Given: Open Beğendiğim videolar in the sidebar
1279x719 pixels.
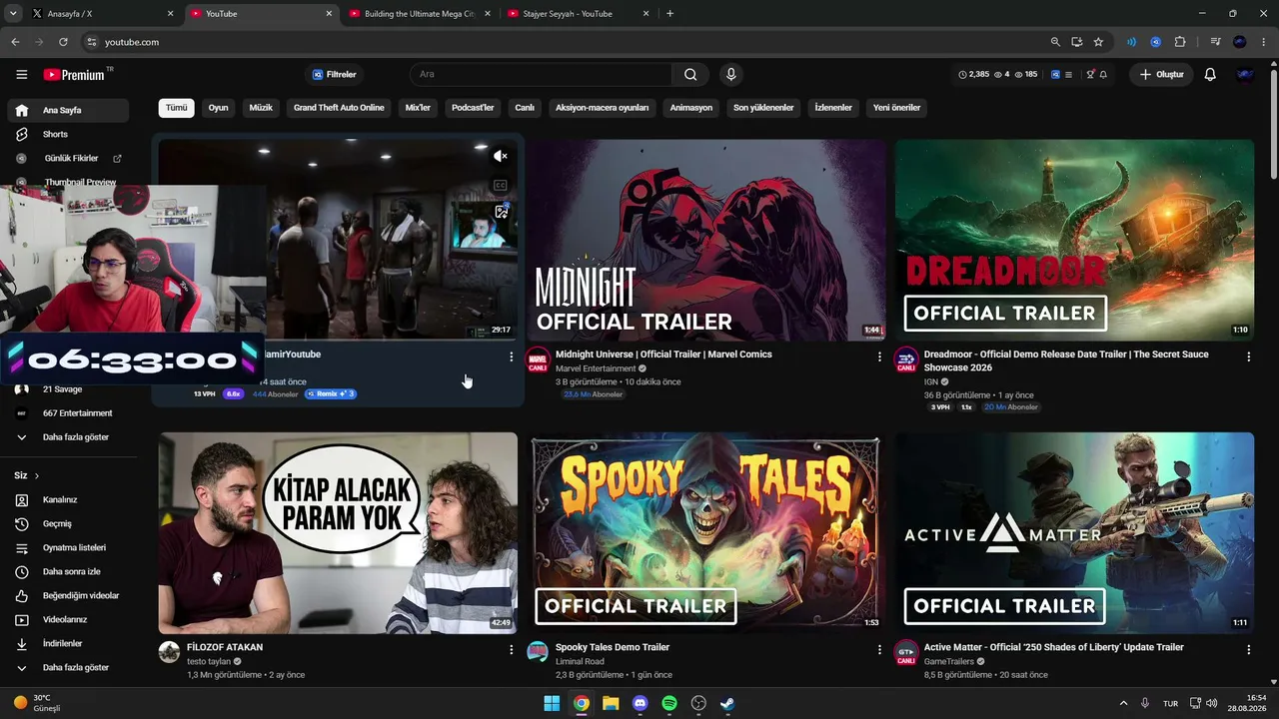Looking at the screenshot, I should point(68,595).
